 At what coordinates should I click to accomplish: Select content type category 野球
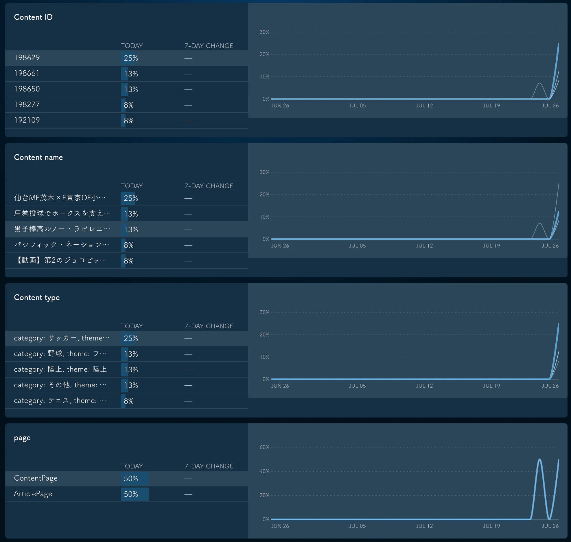(127, 354)
